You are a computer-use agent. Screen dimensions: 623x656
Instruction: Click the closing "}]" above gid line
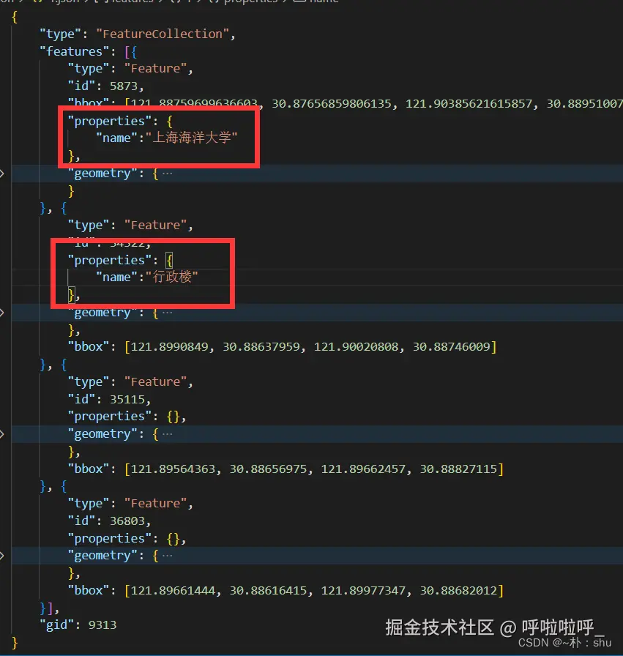tap(46, 608)
